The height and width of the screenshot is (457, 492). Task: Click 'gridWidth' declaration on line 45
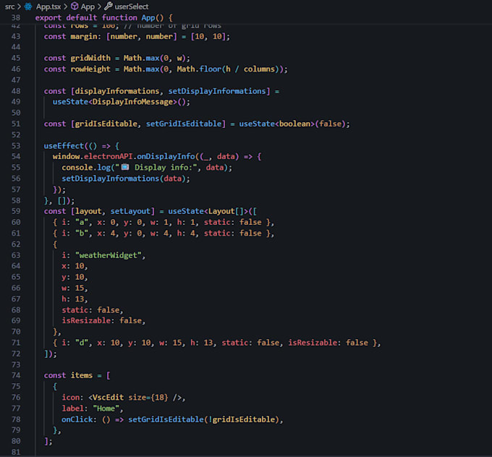90,59
